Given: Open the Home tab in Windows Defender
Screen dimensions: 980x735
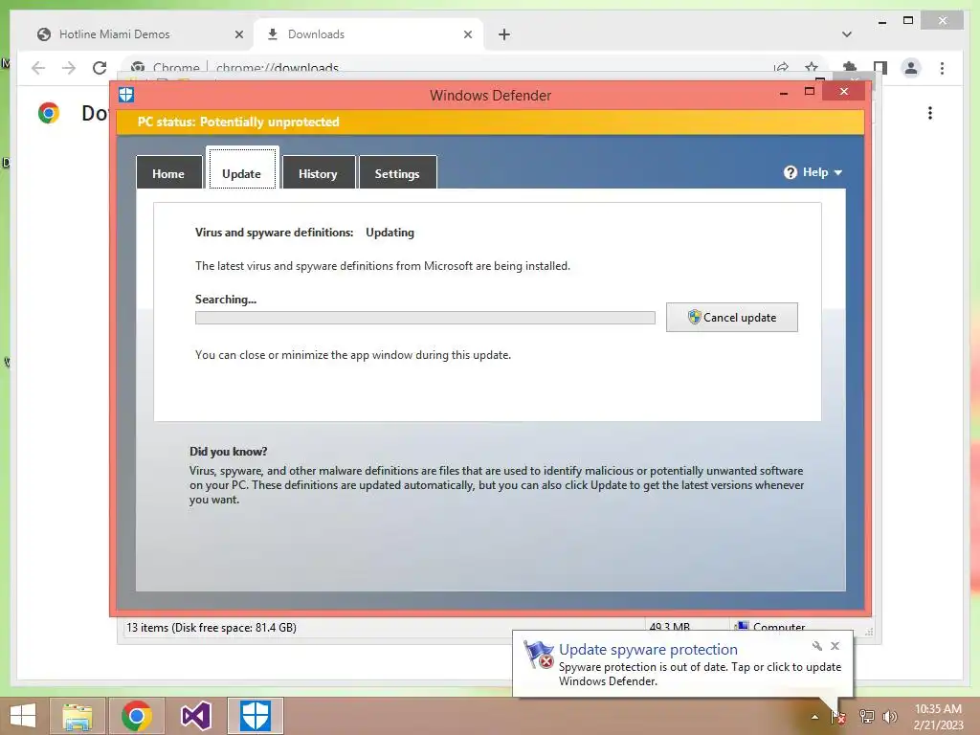Looking at the screenshot, I should pos(168,173).
